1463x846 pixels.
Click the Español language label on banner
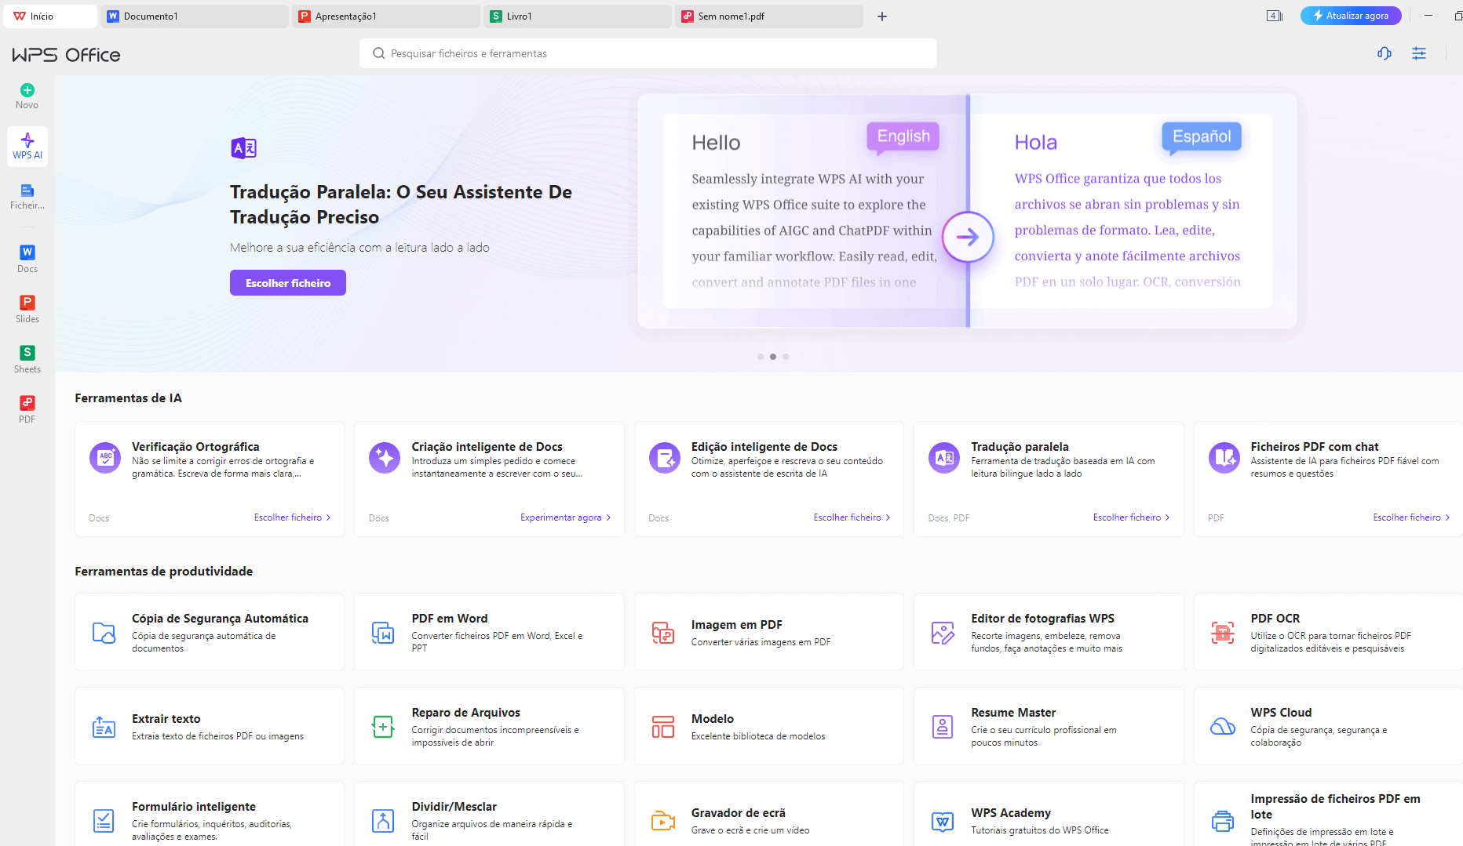coord(1202,136)
